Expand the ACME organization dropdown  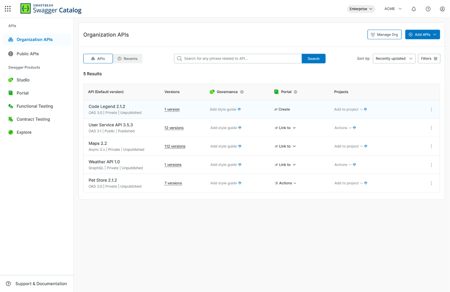pyautogui.click(x=393, y=9)
